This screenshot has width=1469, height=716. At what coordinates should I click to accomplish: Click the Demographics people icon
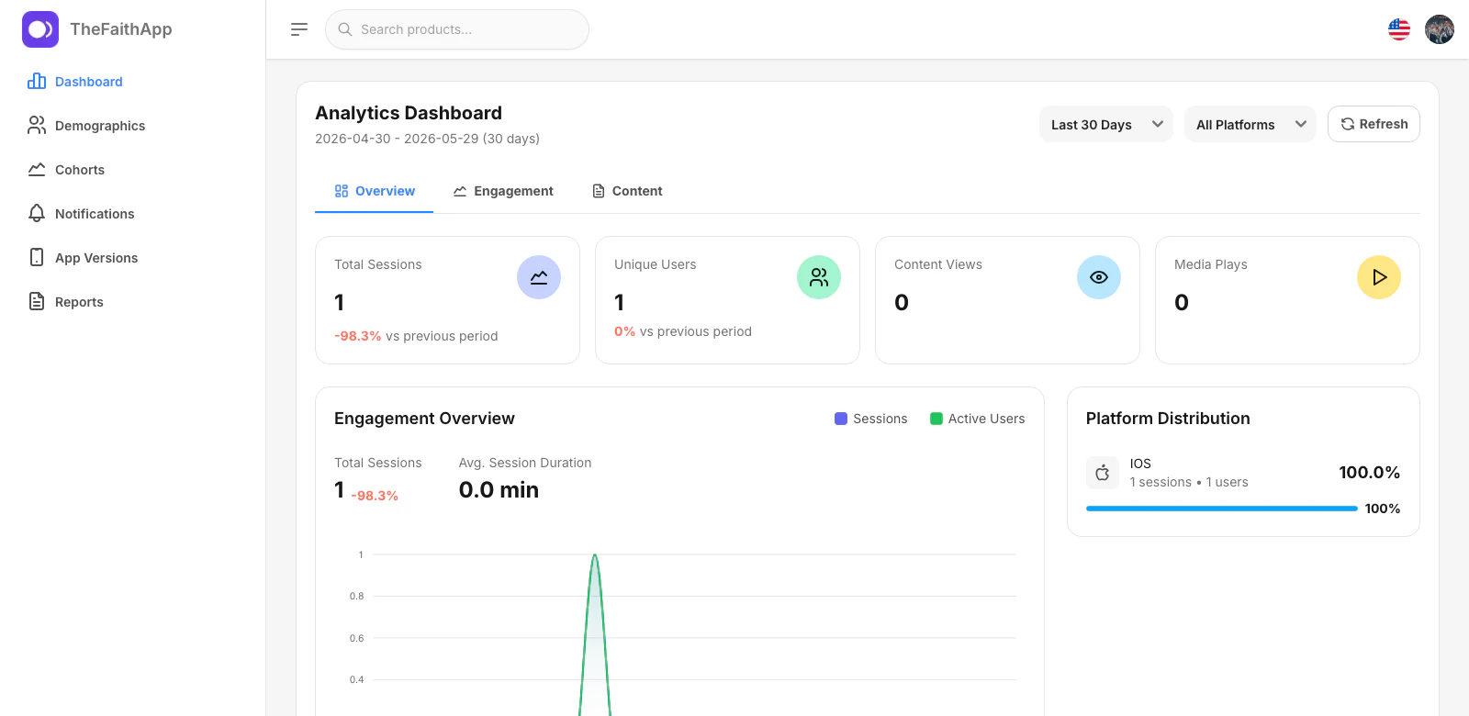point(37,125)
